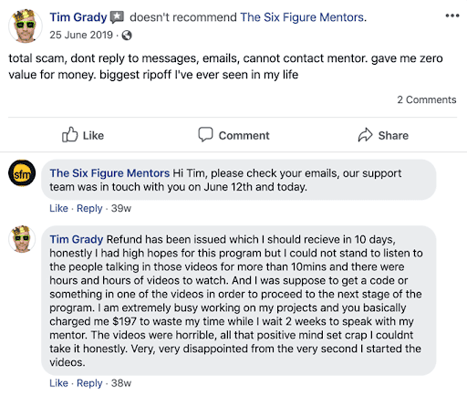Like The Six Figure Mentors' comment

[x=58, y=208]
